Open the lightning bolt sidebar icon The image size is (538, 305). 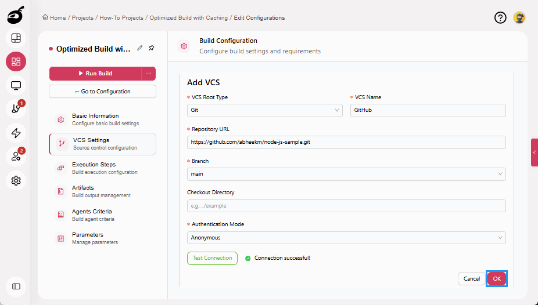pyautogui.click(x=16, y=133)
